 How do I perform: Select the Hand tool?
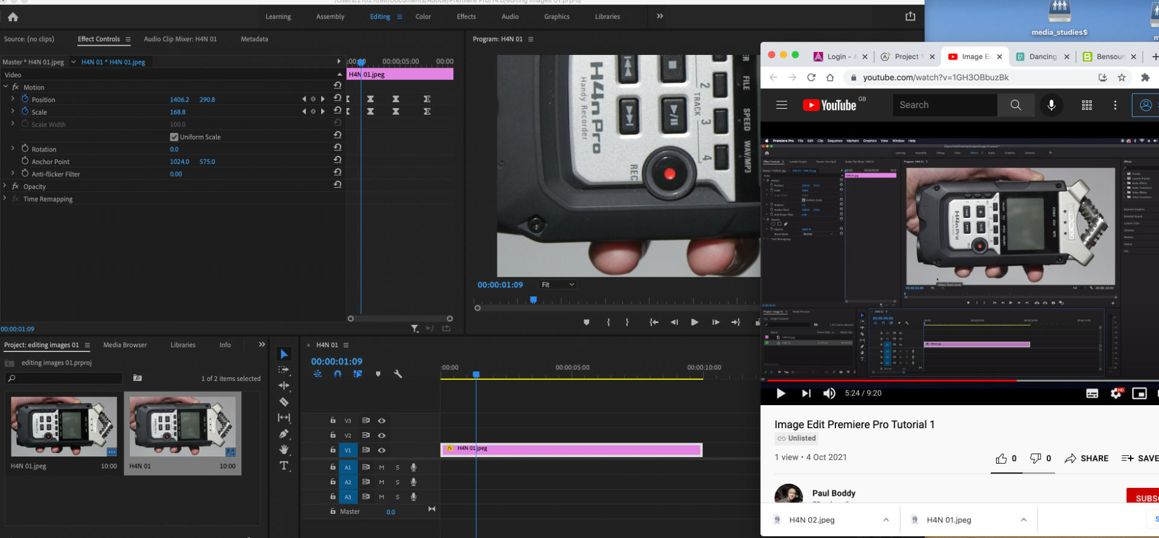point(284,449)
